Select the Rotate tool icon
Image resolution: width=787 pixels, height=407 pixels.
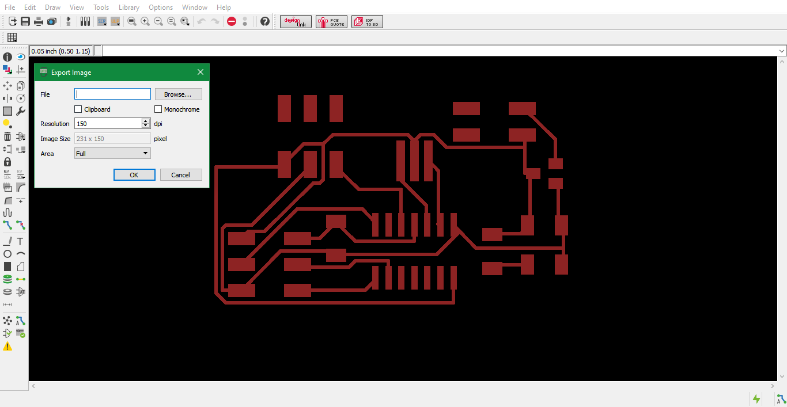21,98
